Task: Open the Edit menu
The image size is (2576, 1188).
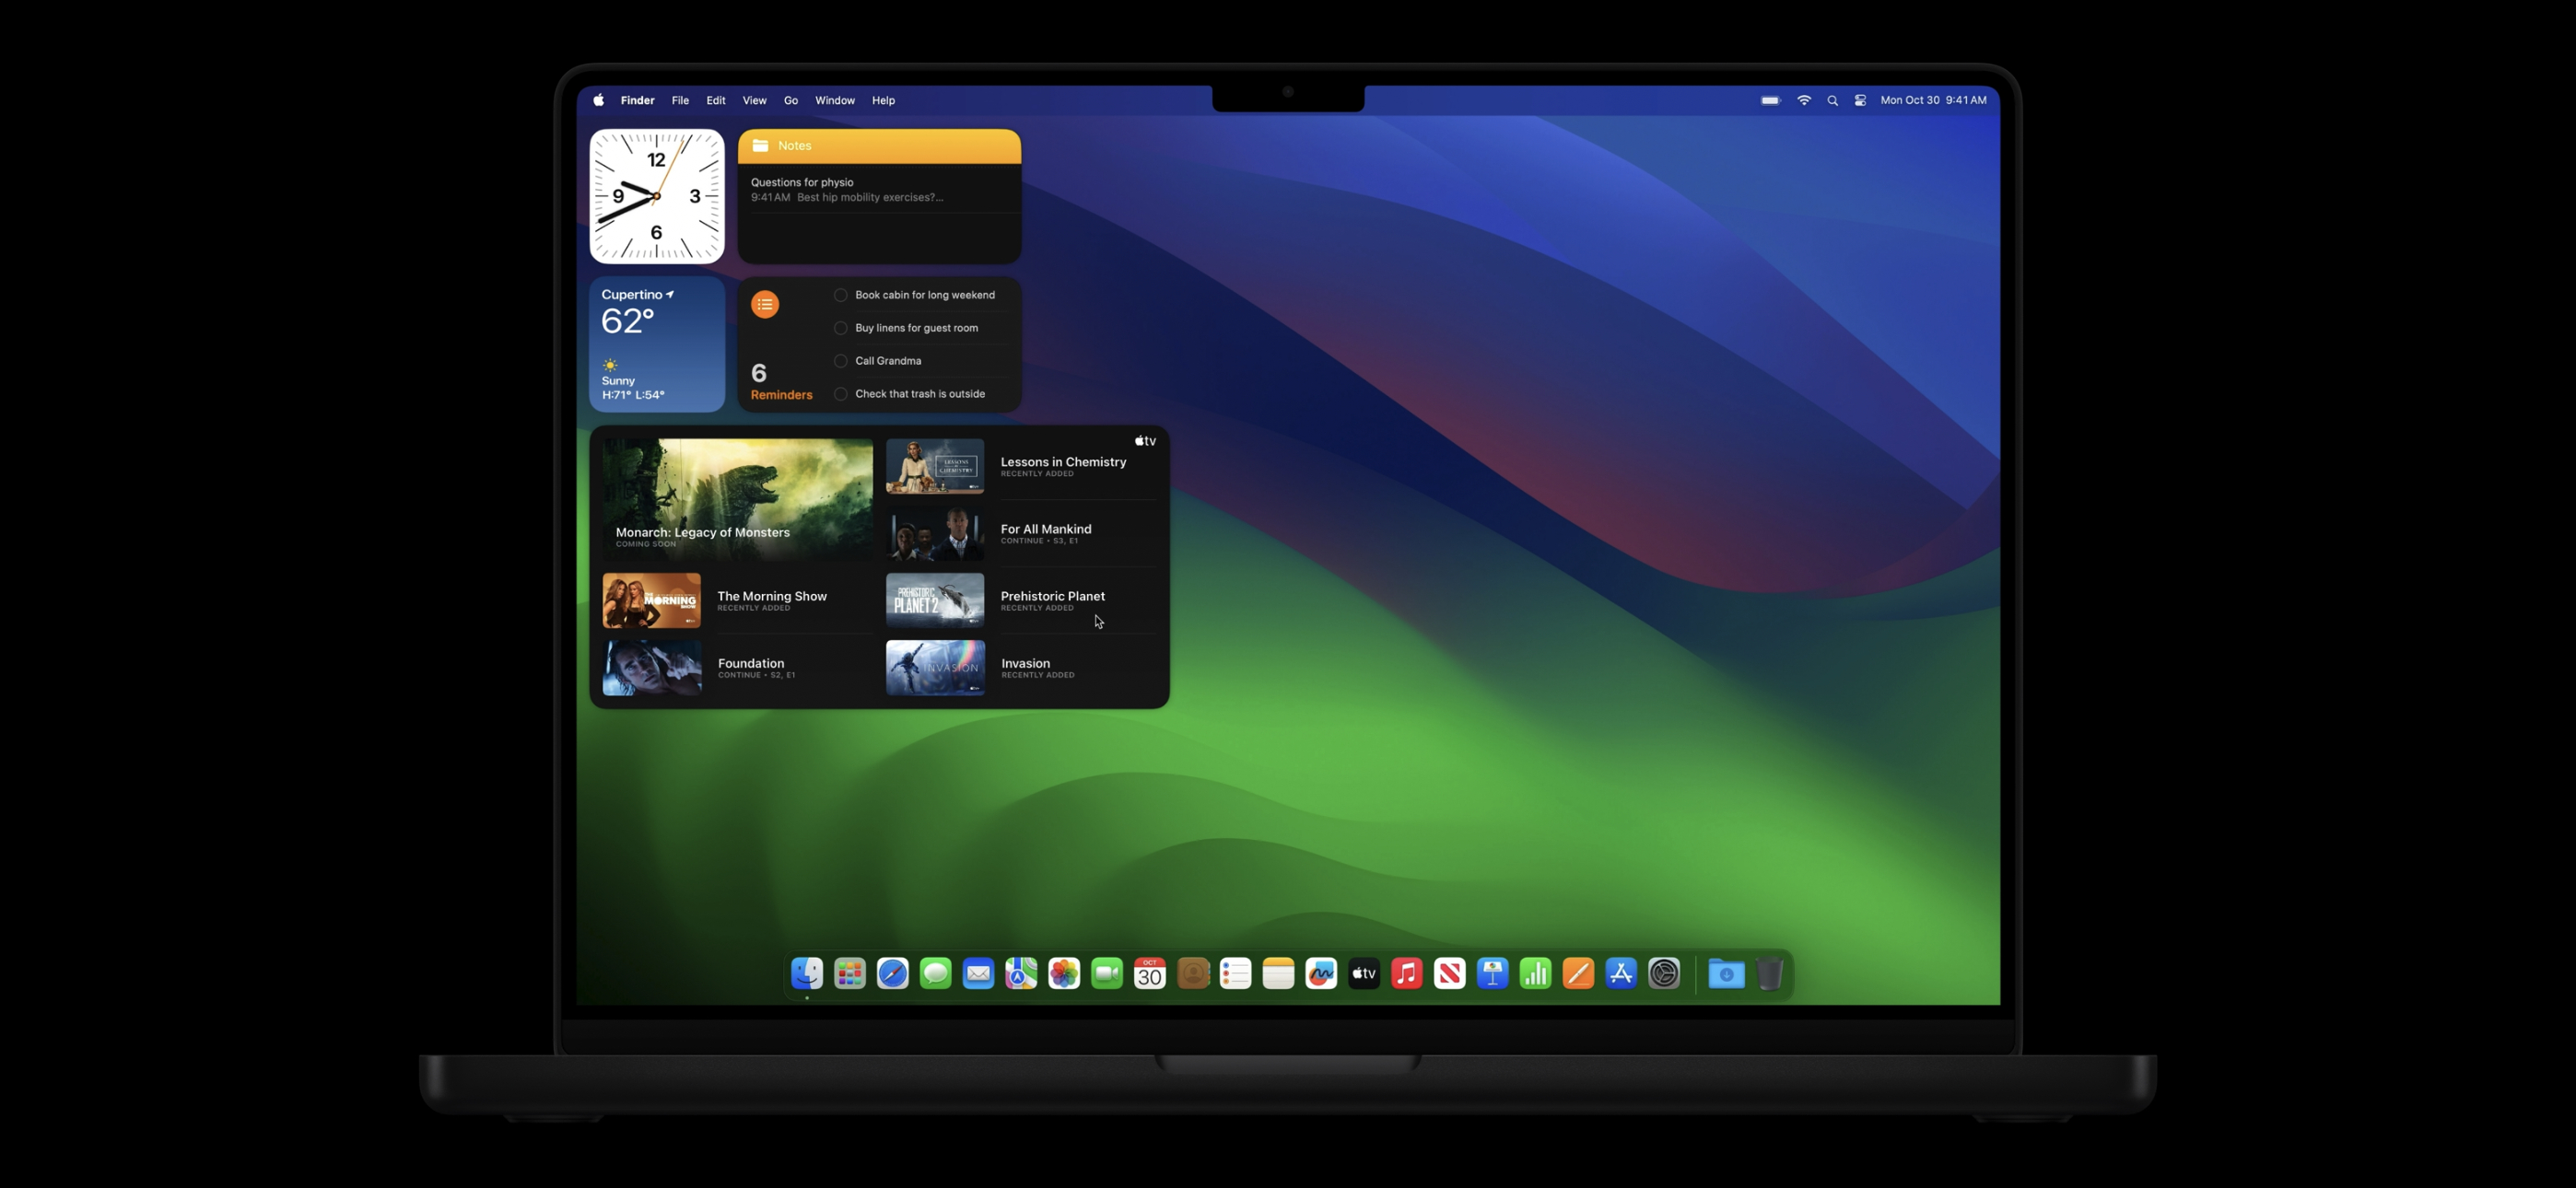Action: pos(716,100)
